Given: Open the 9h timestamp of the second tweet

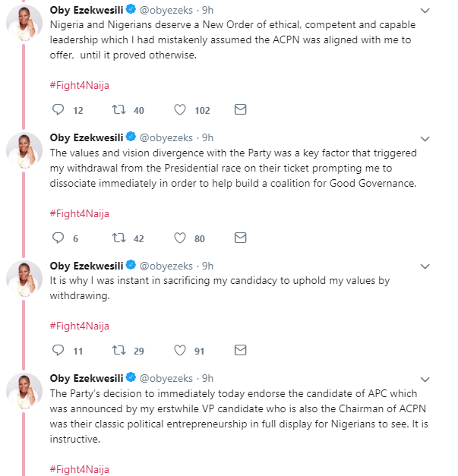Looking at the screenshot, I should [207, 137].
